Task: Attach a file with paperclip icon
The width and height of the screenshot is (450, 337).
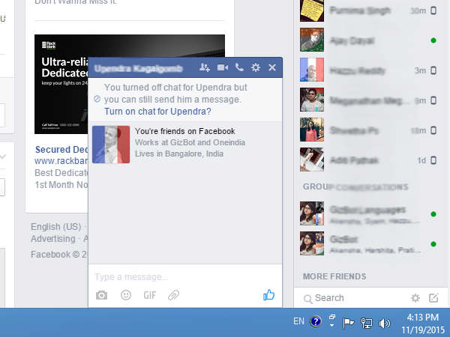Action: [173, 295]
